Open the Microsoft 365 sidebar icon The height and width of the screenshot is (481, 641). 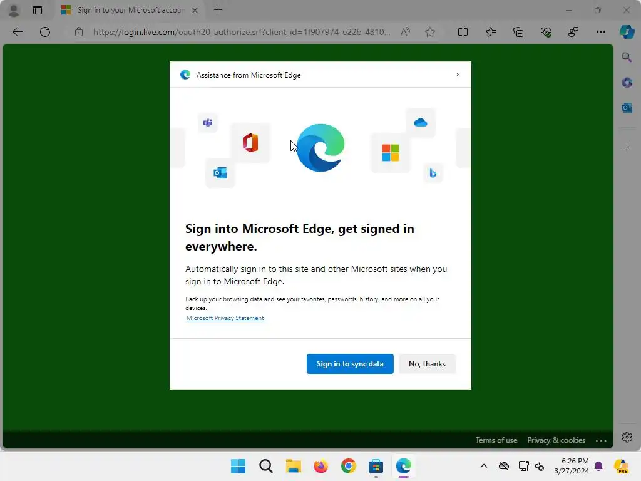click(627, 82)
